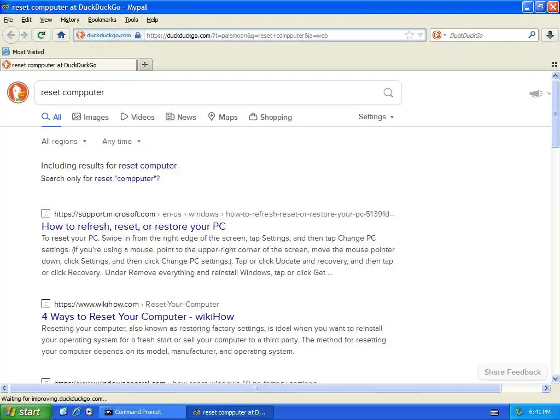This screenshot has height=420, width=560.
Task: Bookmark this page with the star icon
Action: 409,35
